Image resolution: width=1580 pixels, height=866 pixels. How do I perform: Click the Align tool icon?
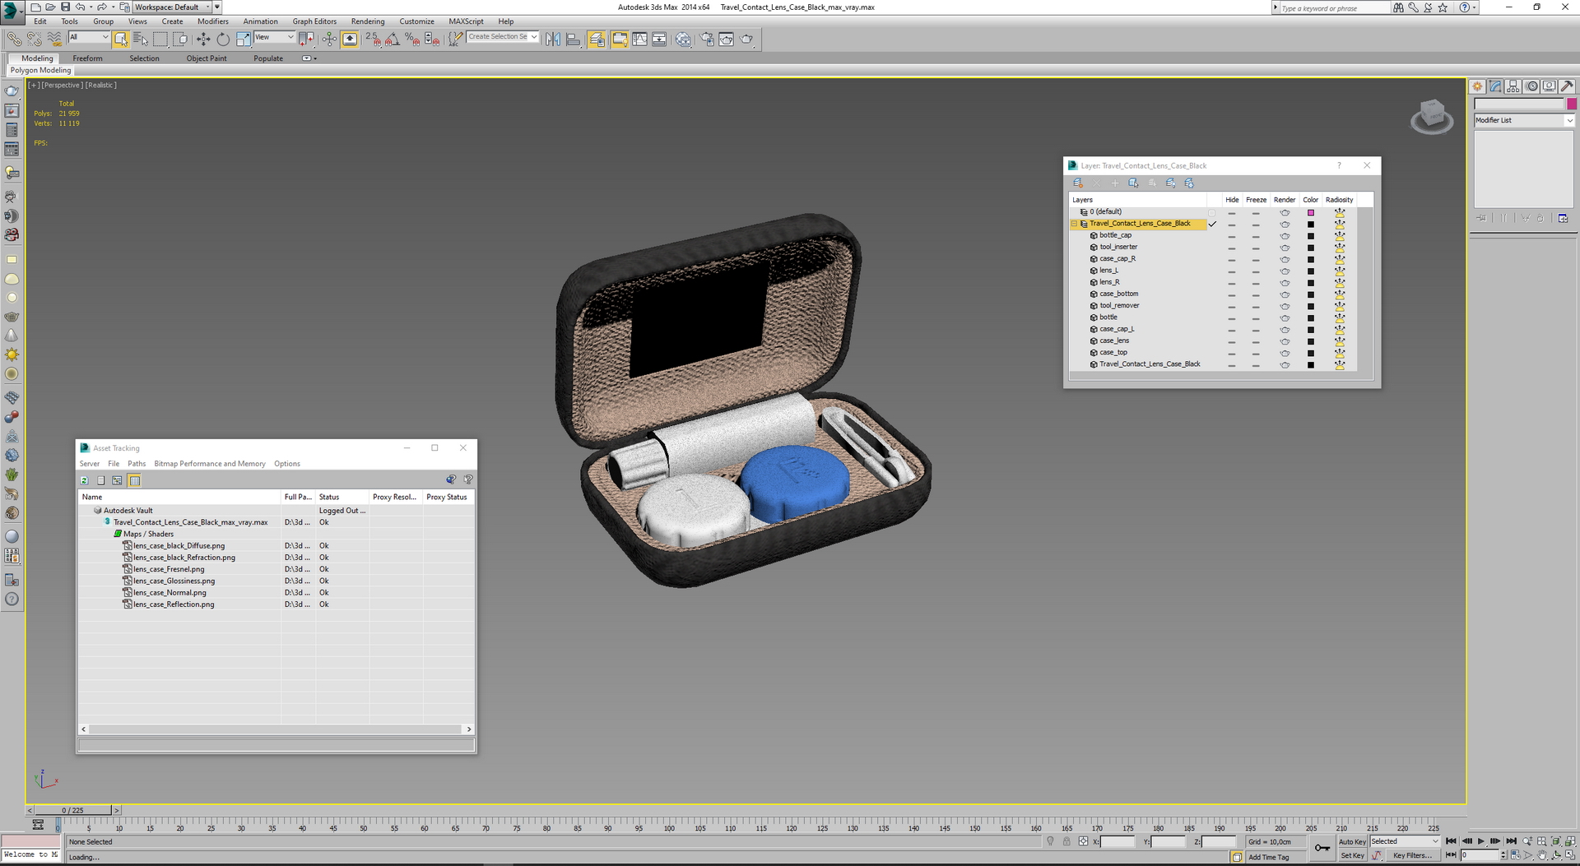point(573,39)
